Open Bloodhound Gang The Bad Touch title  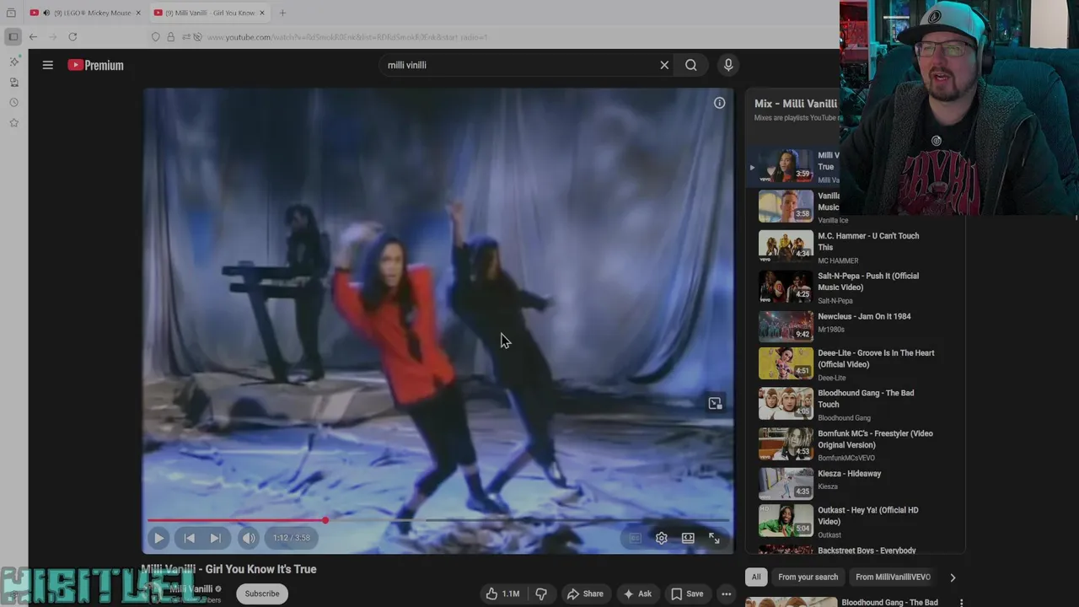(x=866, y=399)
